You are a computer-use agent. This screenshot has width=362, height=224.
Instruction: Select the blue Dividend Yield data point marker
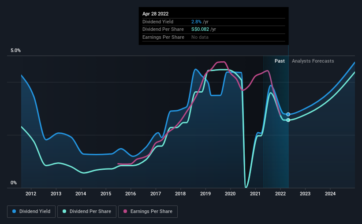point(288,114)
